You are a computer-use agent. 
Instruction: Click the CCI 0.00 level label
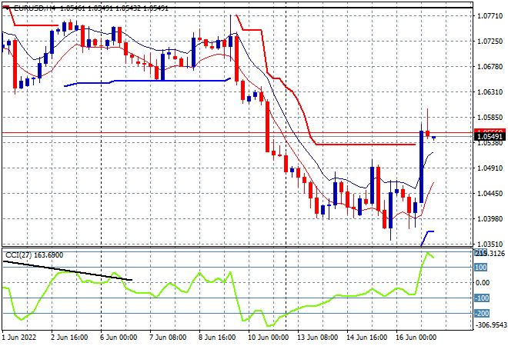[x=483, y=282]
